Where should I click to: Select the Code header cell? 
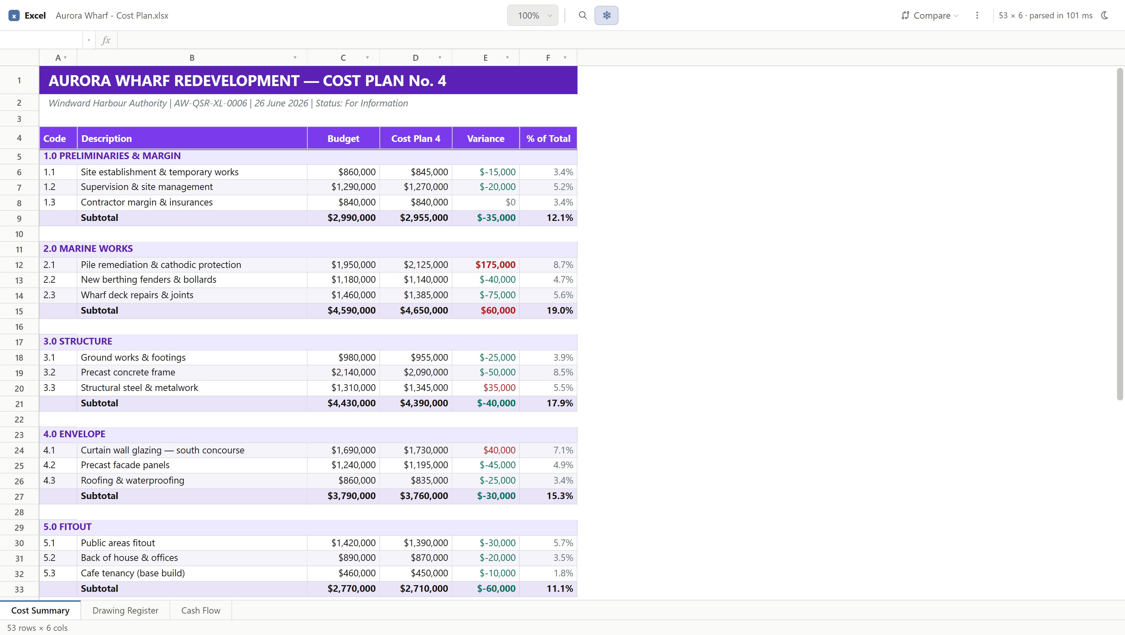click(58, 138)
